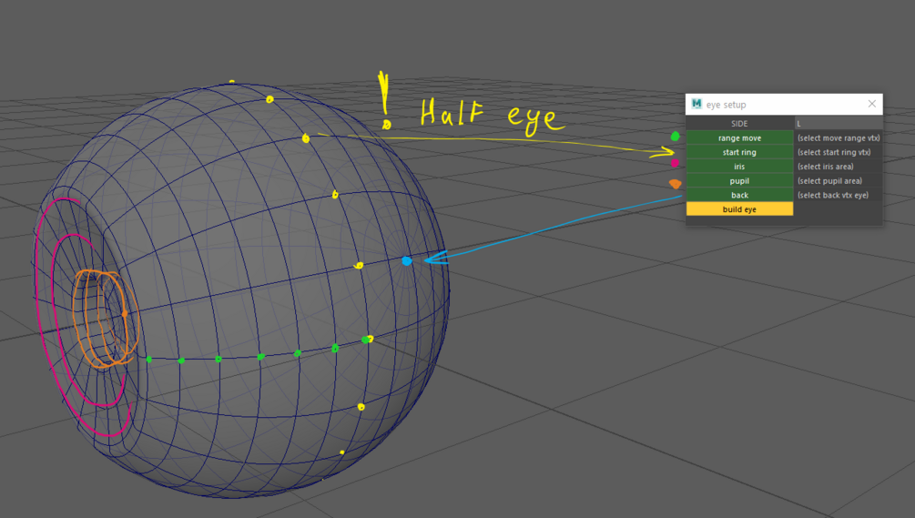
Task: Click the yellow exclamation mark annotation
Action: (x=384, y=100)
